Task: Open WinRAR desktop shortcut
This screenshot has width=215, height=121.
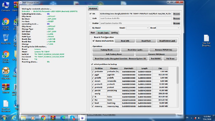Action: [6, 88]
